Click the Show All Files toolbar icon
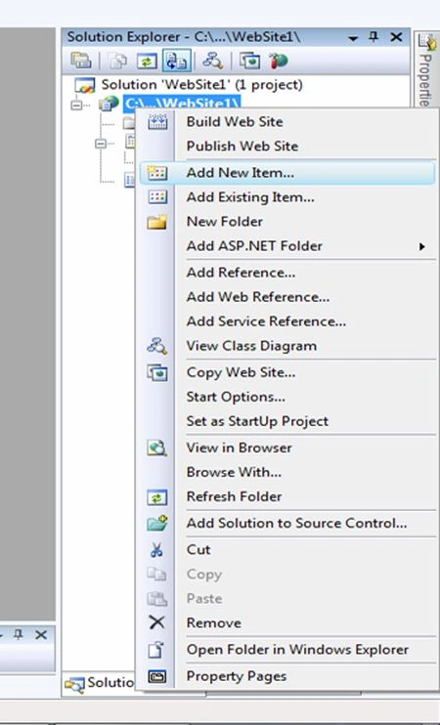Image resolution: width=440 pixels, height=725 pixels. [x=117, y=61]
